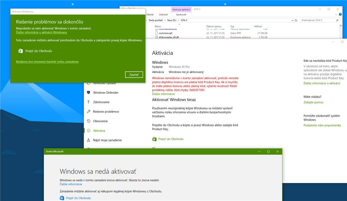Click the common.rpf file icon
The height and width of the screenshot is (201, 347).
click(x=157, y=33)
